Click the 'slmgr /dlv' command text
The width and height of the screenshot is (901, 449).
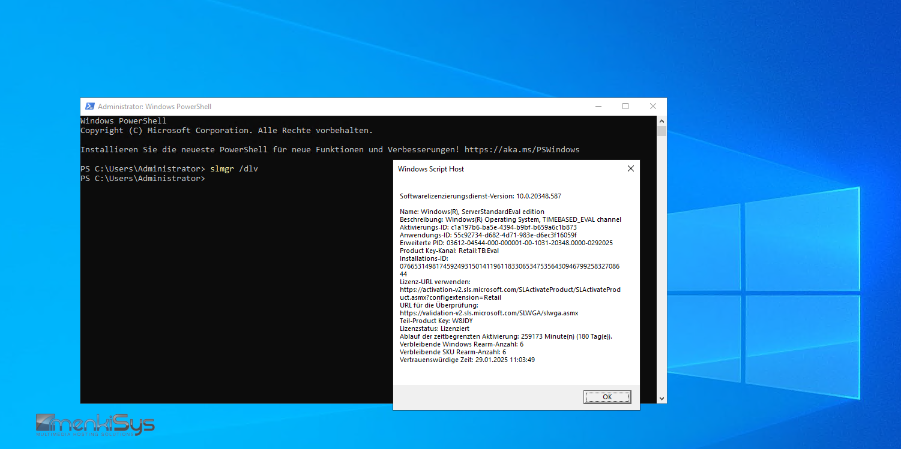pyautogui.click(x=234, y=168)
